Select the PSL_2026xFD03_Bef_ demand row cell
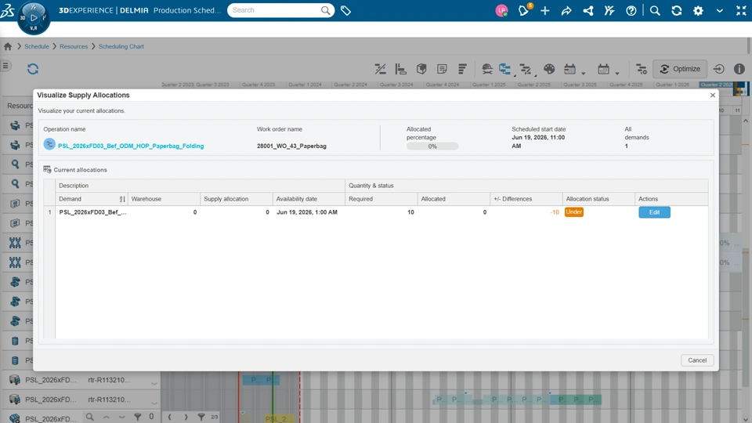Viewport: 752px width, 423px height. pyautogui.click(x=92, y=212)
